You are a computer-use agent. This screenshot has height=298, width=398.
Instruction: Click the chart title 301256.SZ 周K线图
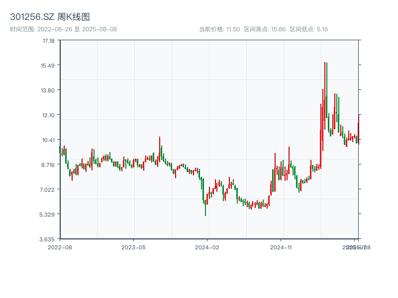[x=50, y=17]
